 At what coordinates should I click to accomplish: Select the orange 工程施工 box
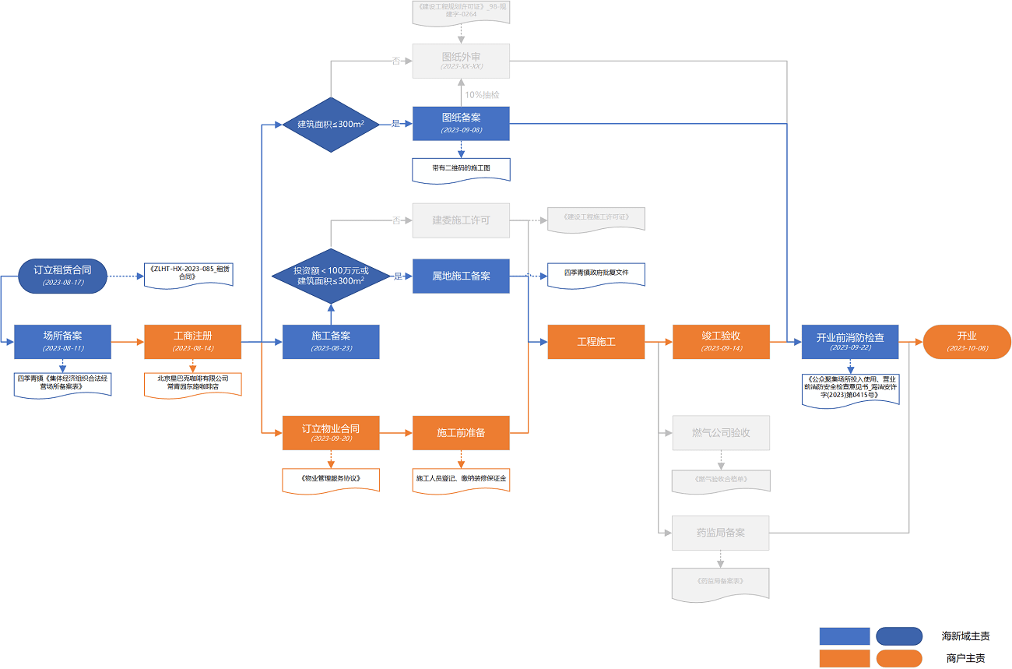[x=596, y=342]
